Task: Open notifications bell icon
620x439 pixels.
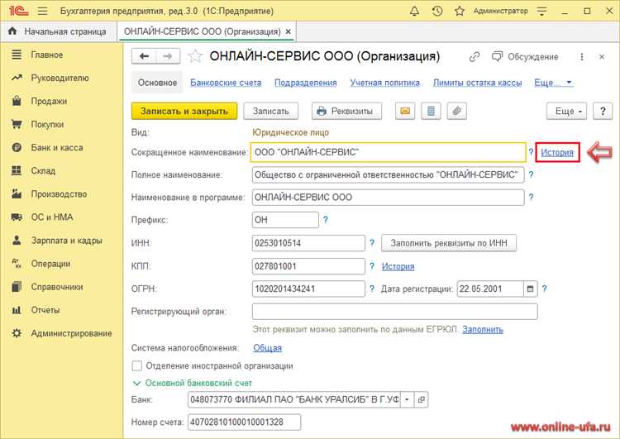Action: click(414, 11)
